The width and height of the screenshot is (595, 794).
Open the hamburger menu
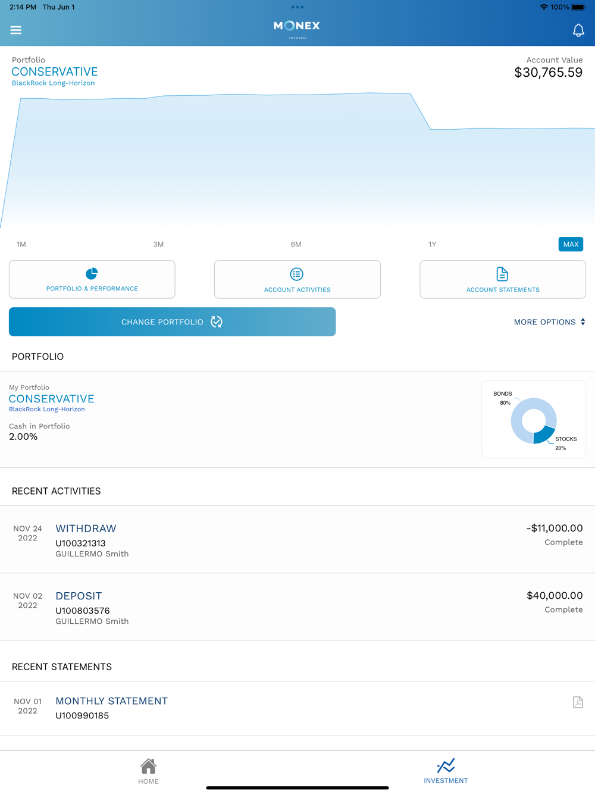click(x=16, y=30)
